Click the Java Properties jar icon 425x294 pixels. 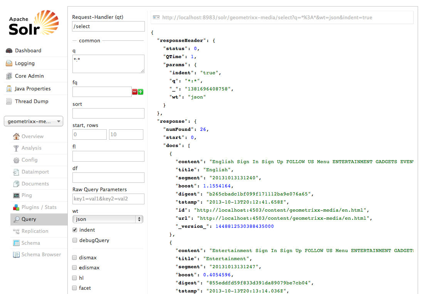point(9,89)
